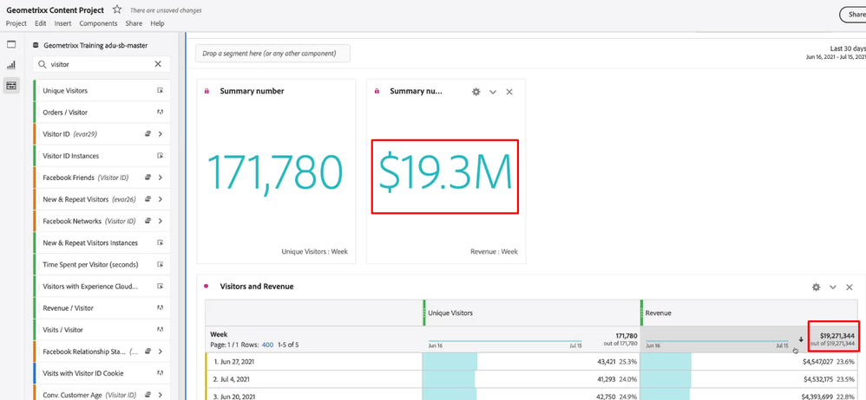Collapse the Visitors and Revenue table
Viewport: 866px width, 400px height.
(x=833, y=287)
